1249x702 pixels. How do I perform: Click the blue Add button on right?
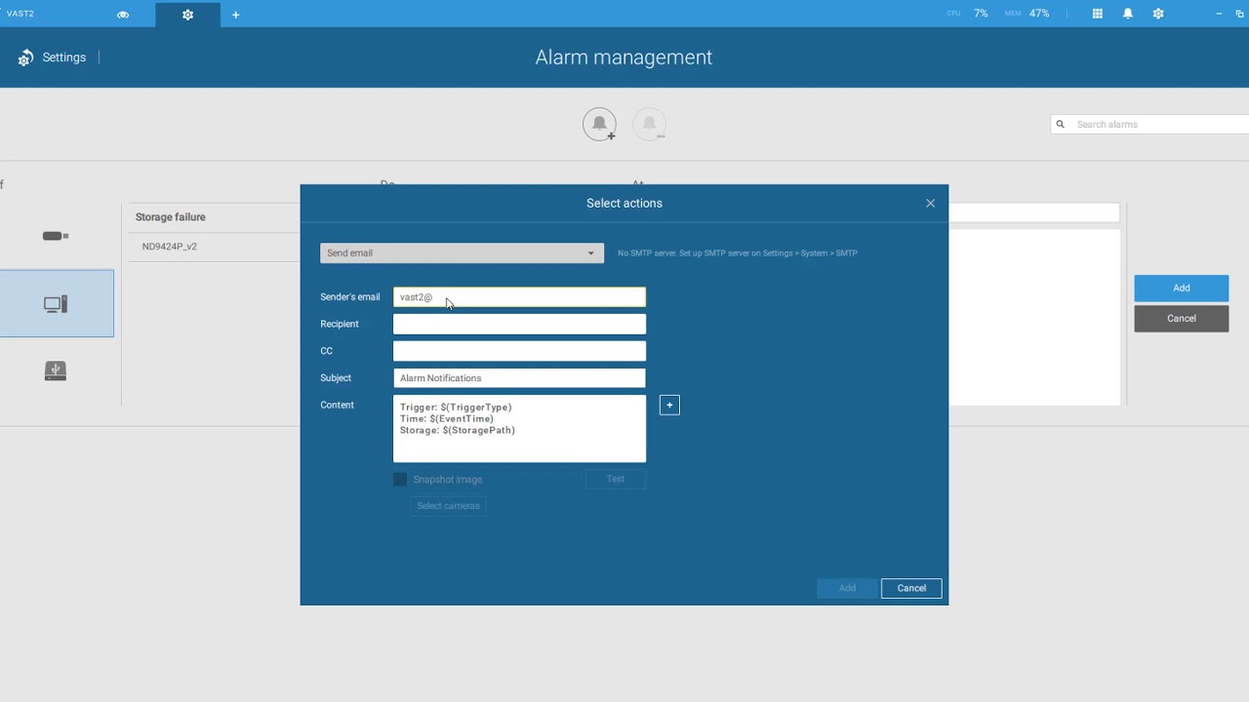point(1181,288)
